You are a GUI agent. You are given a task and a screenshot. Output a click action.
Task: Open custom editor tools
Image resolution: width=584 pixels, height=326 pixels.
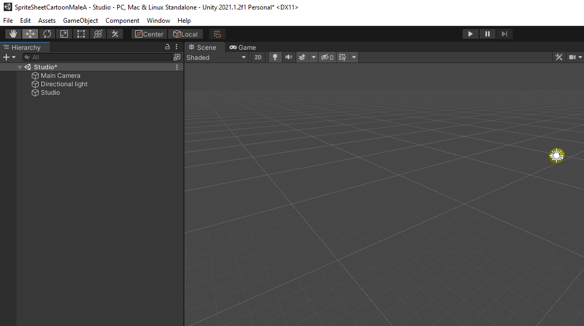[x=114, y=34]
